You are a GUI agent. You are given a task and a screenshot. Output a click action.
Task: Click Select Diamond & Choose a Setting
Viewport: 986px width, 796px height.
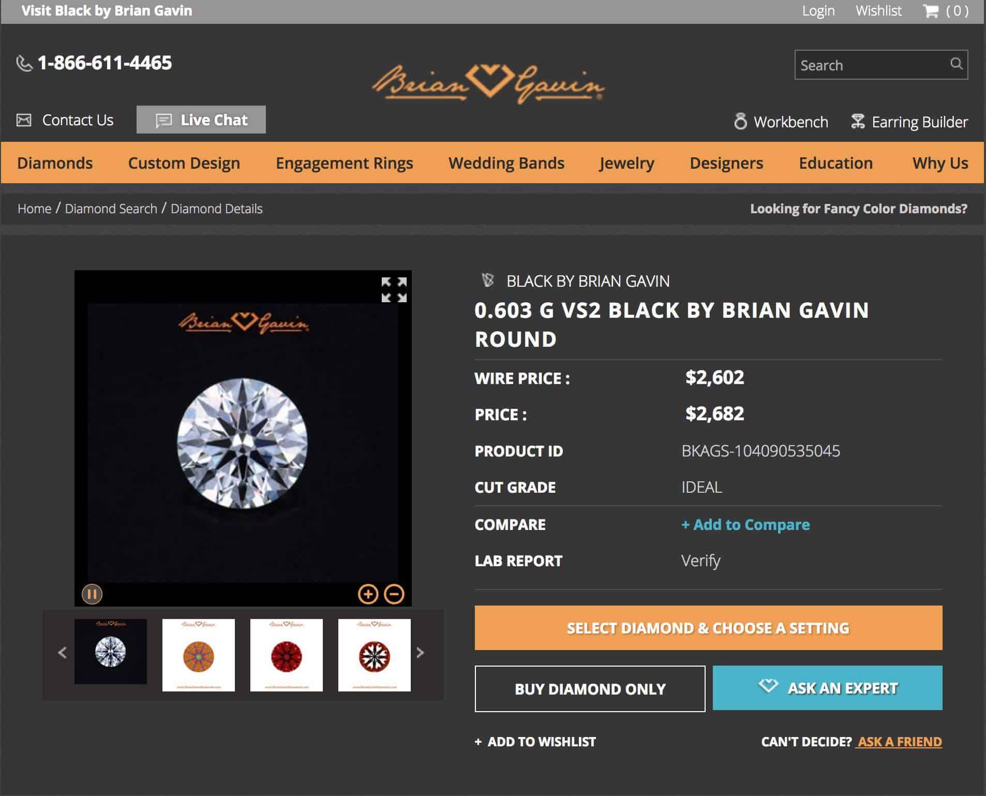(708, 628)
